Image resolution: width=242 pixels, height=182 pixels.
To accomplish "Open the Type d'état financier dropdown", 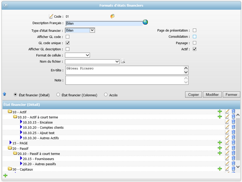I will (x=92, y=30).
